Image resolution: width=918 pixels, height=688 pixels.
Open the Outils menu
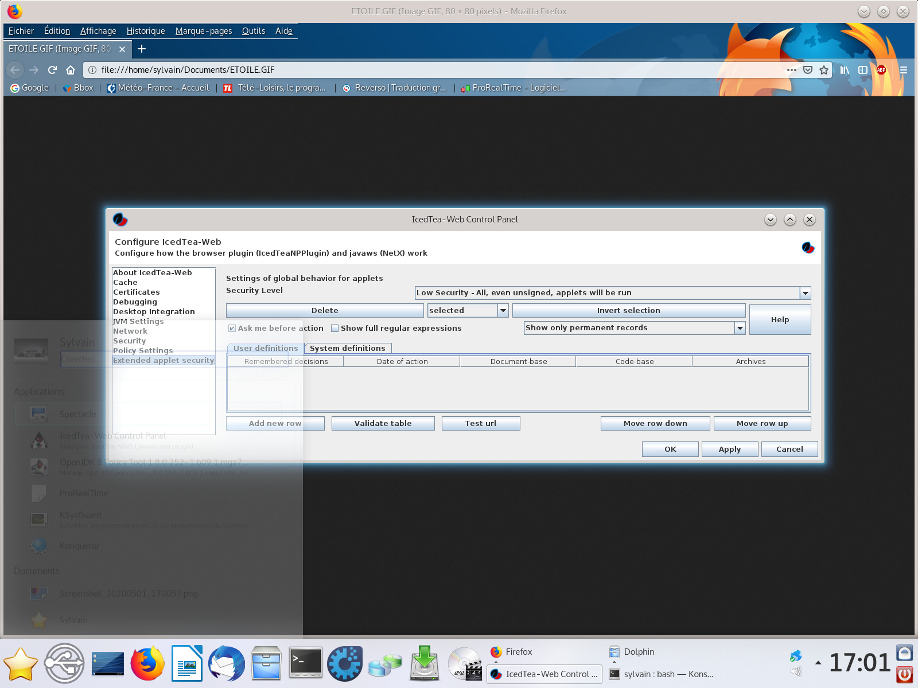point(254,31)
